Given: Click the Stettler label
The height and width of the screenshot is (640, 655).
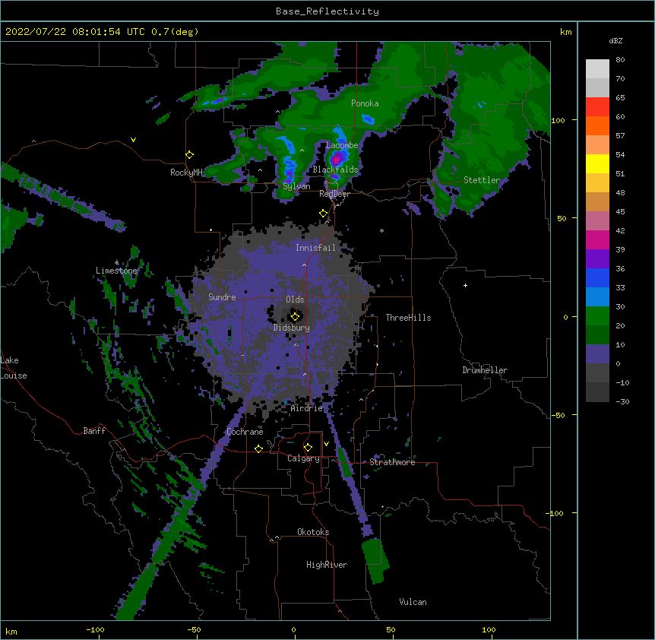Looking at the screenshot, I should click(x=482, y=180).
